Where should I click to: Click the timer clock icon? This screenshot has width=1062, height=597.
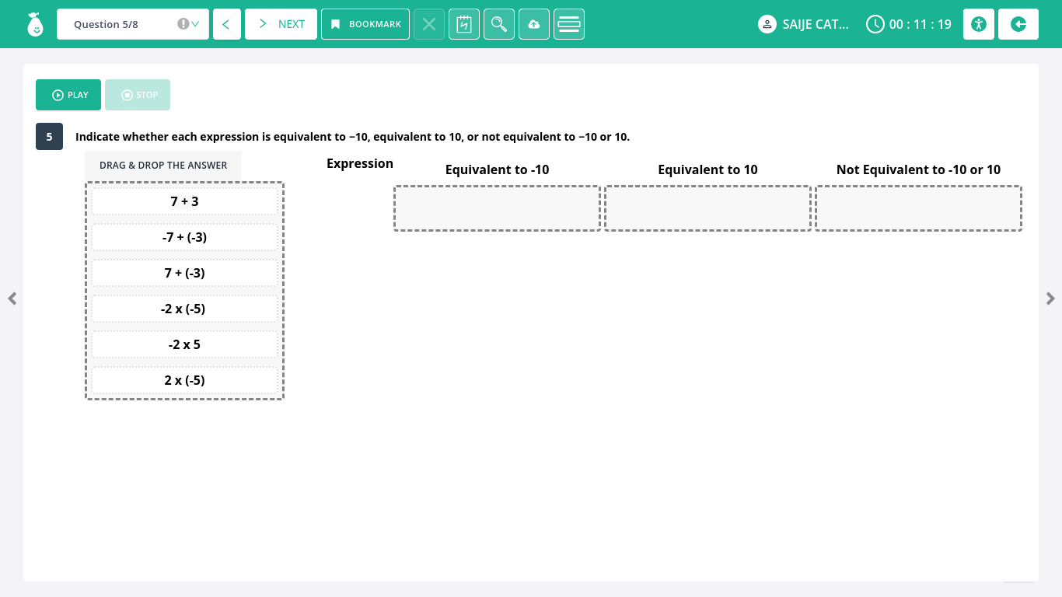(x=875, y=24)
